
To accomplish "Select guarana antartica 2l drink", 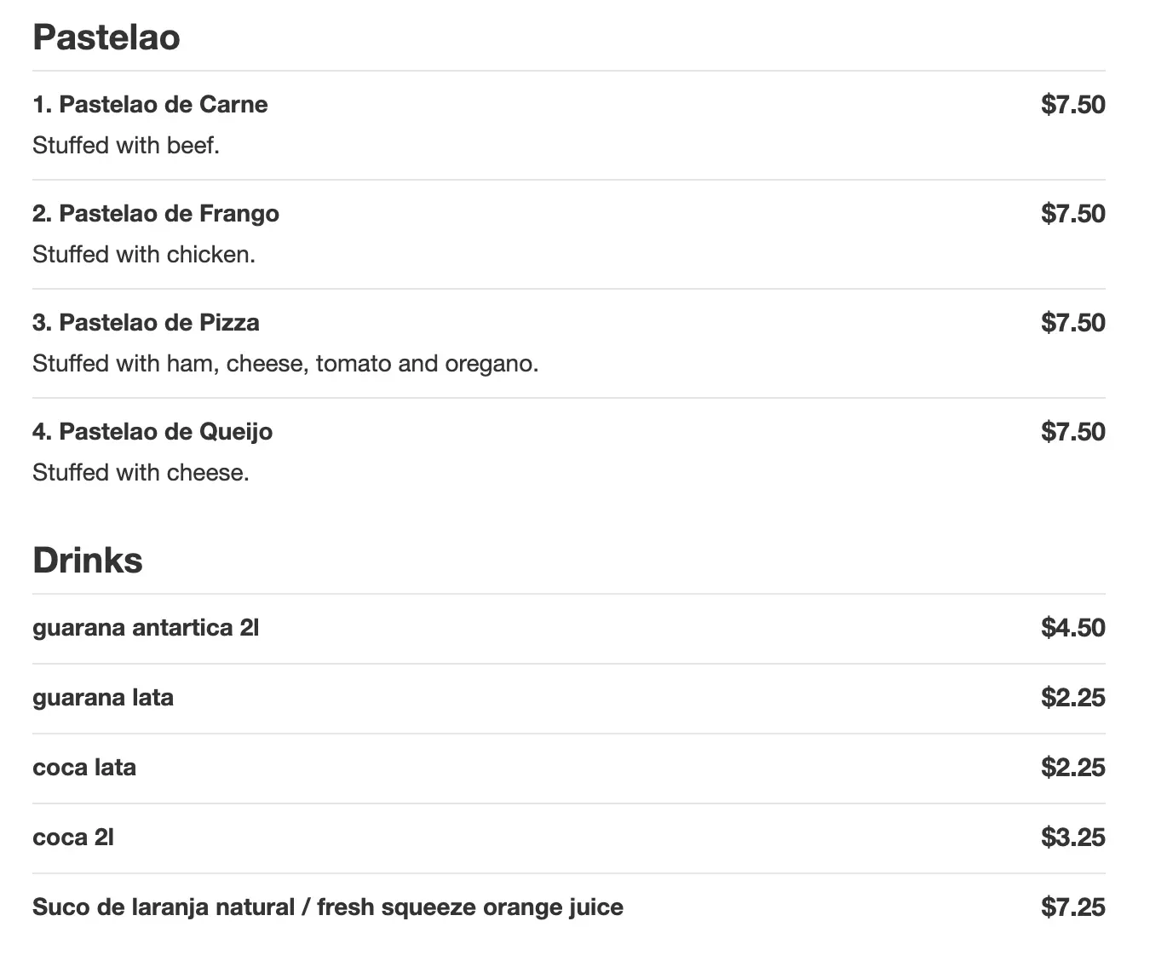I will (146, 628).
